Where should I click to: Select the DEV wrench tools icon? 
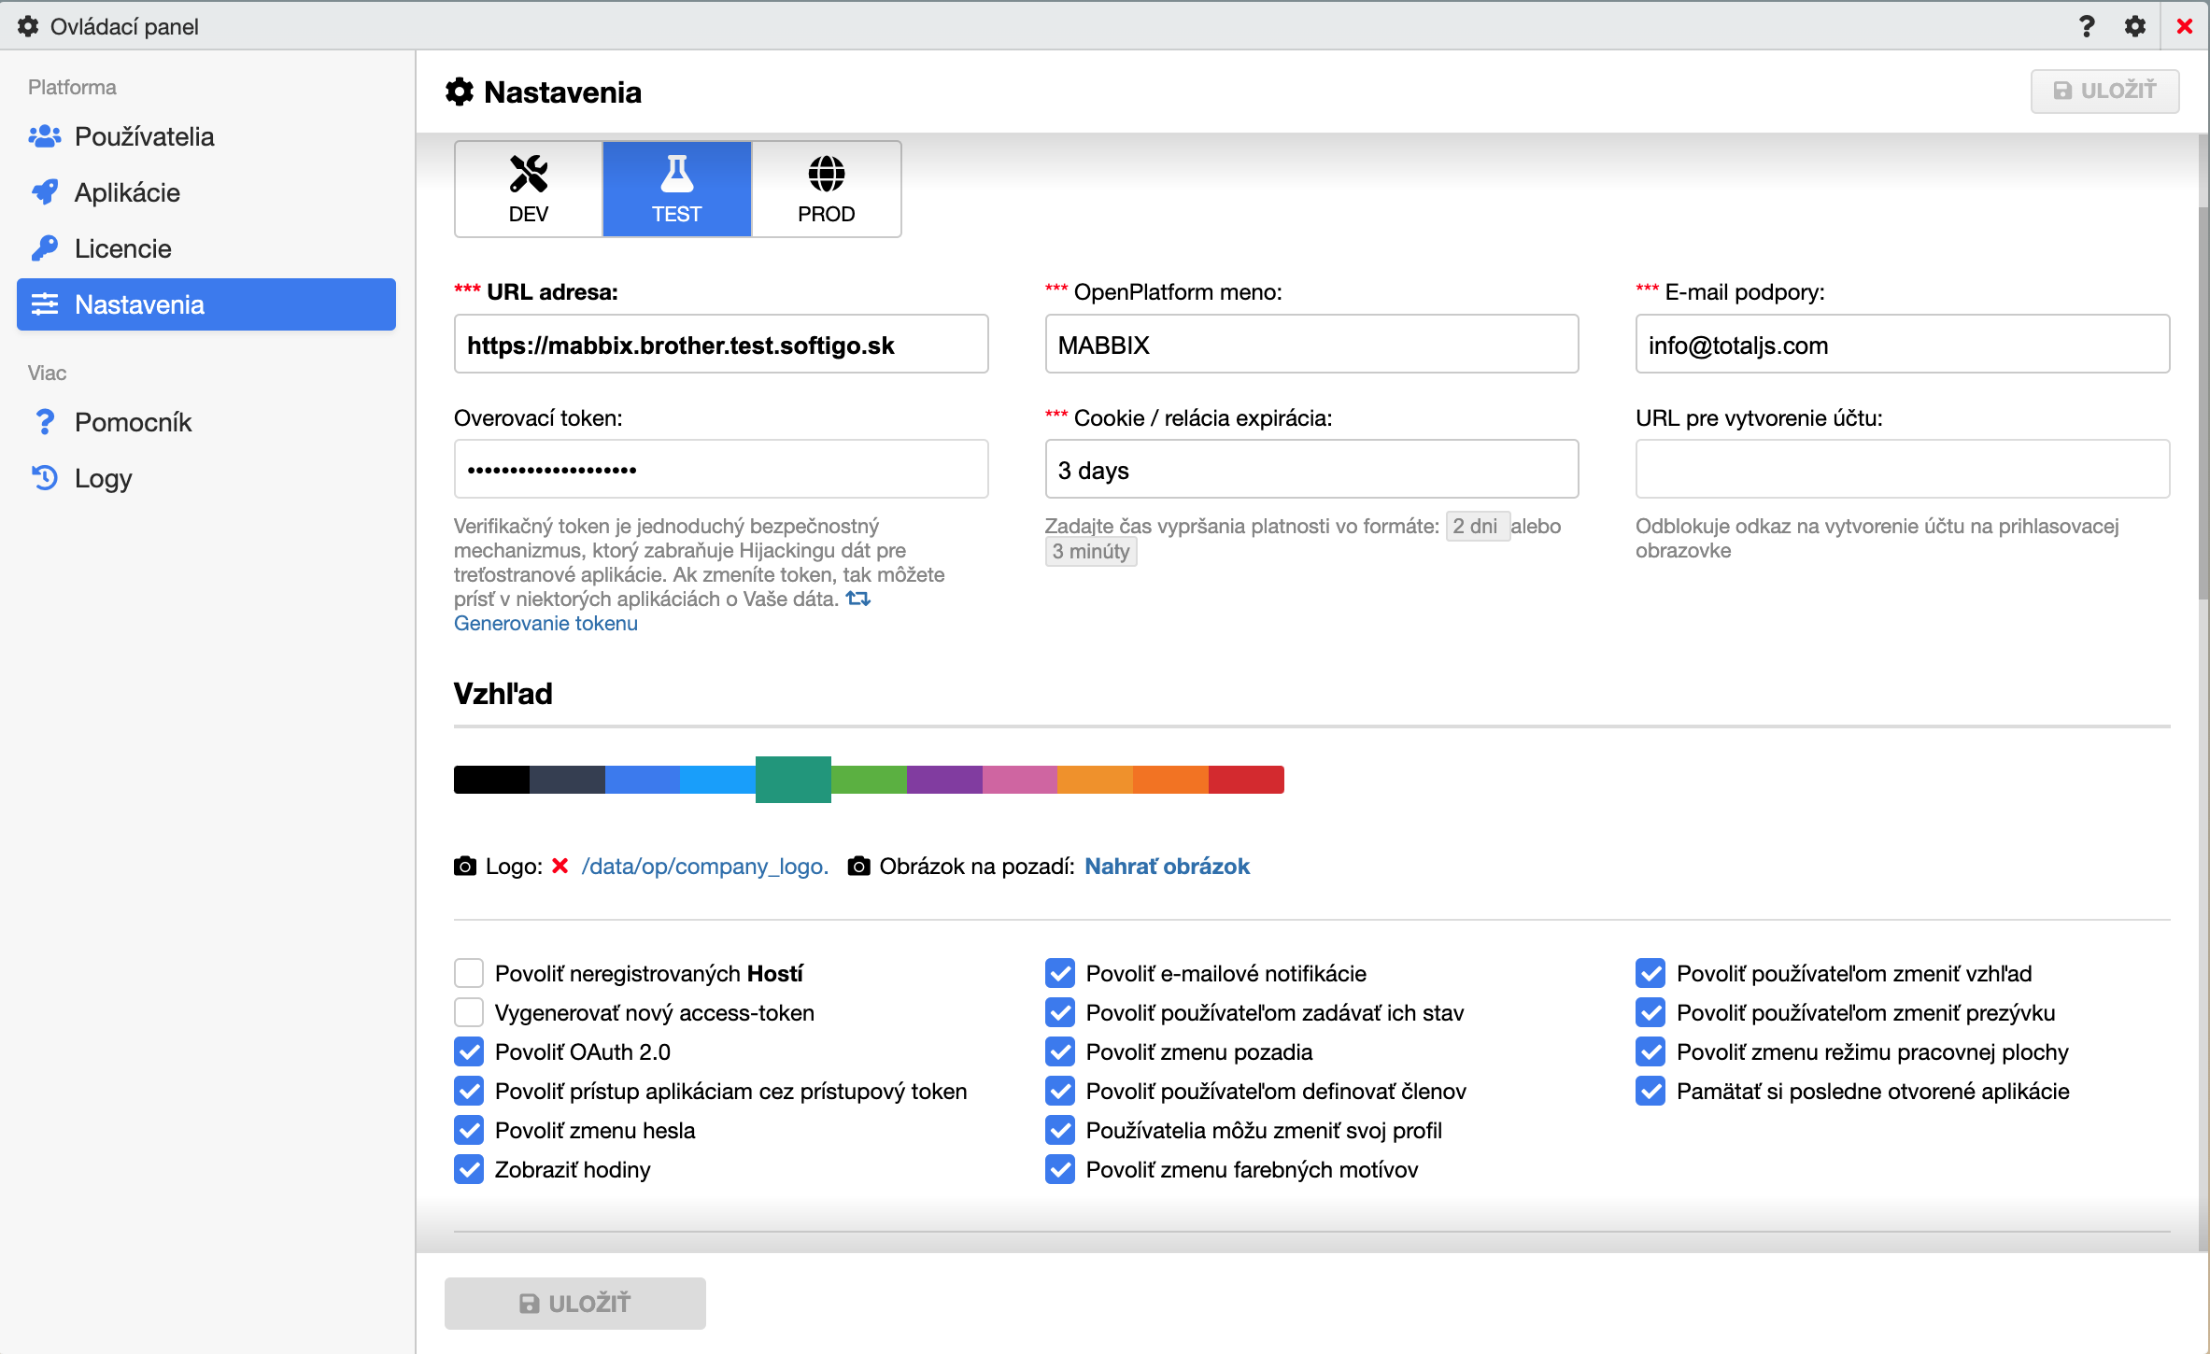[529, 174]
